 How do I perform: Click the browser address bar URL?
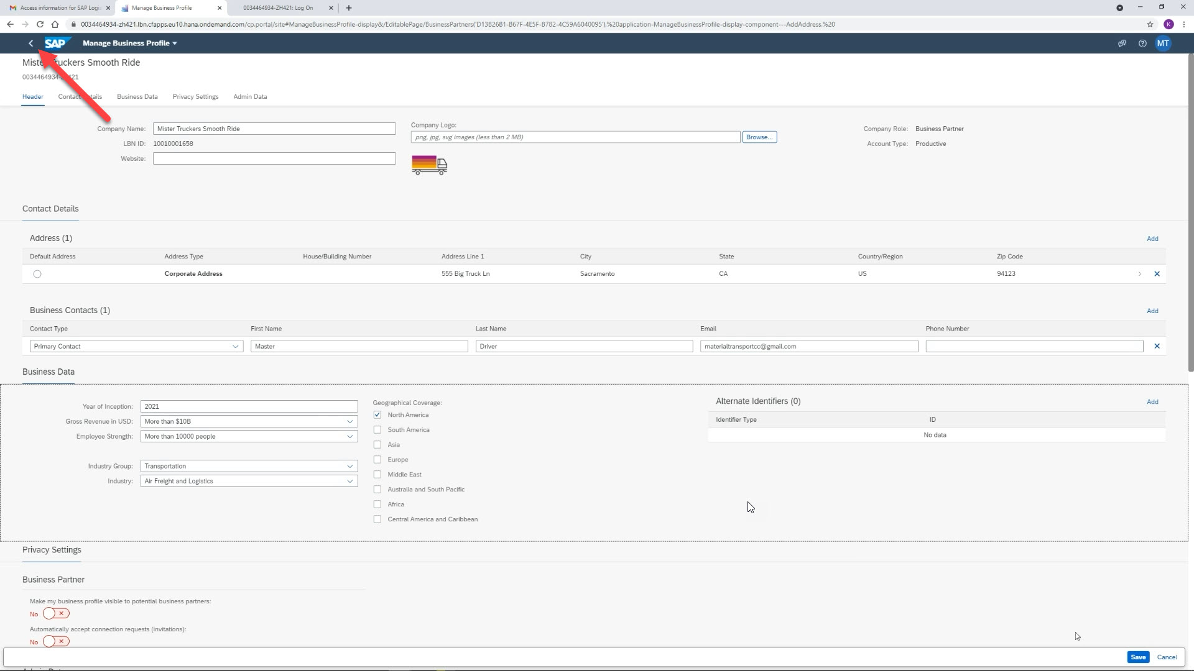pyautogui.click(x=458, y=24)
